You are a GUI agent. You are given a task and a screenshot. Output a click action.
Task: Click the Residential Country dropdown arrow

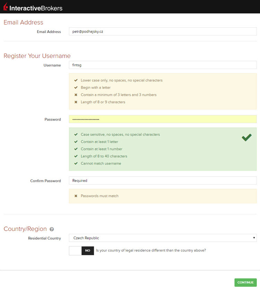click(x=254, y=238)
